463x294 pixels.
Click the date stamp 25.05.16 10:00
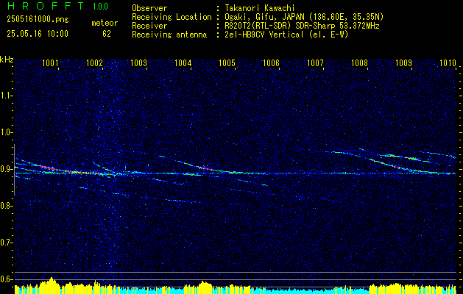click(38, 34)
